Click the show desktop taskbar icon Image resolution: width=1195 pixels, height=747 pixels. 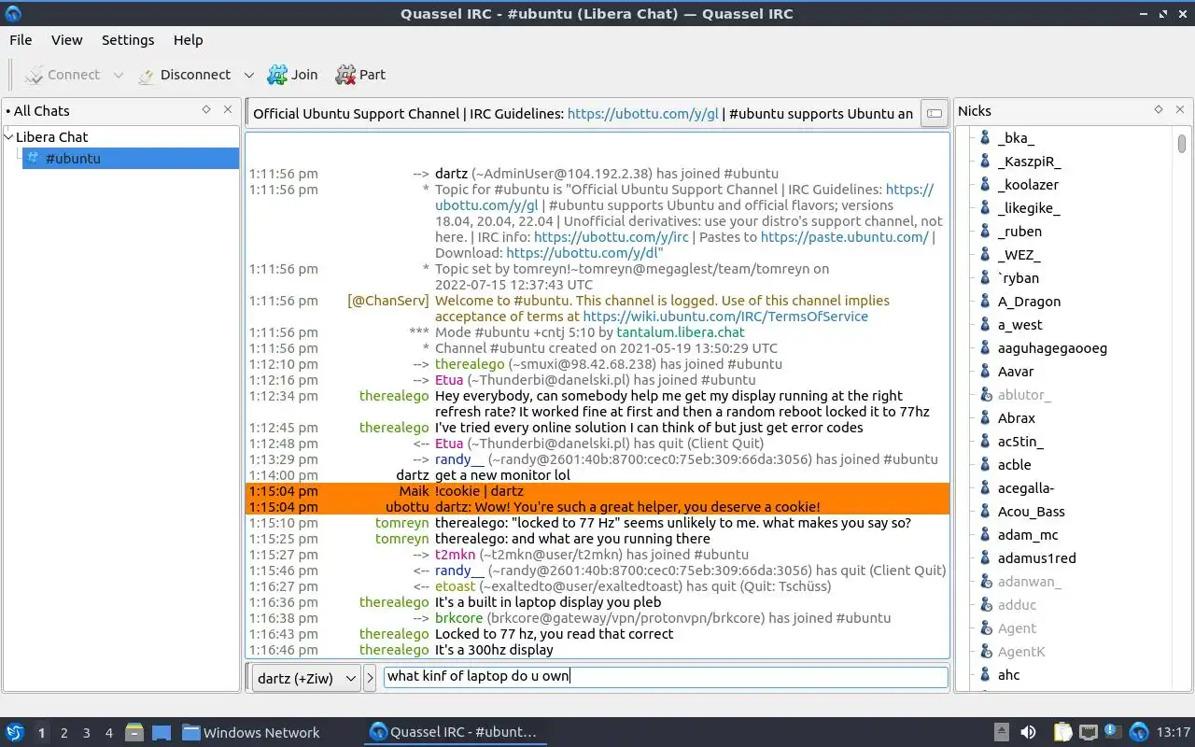point(161,732)
